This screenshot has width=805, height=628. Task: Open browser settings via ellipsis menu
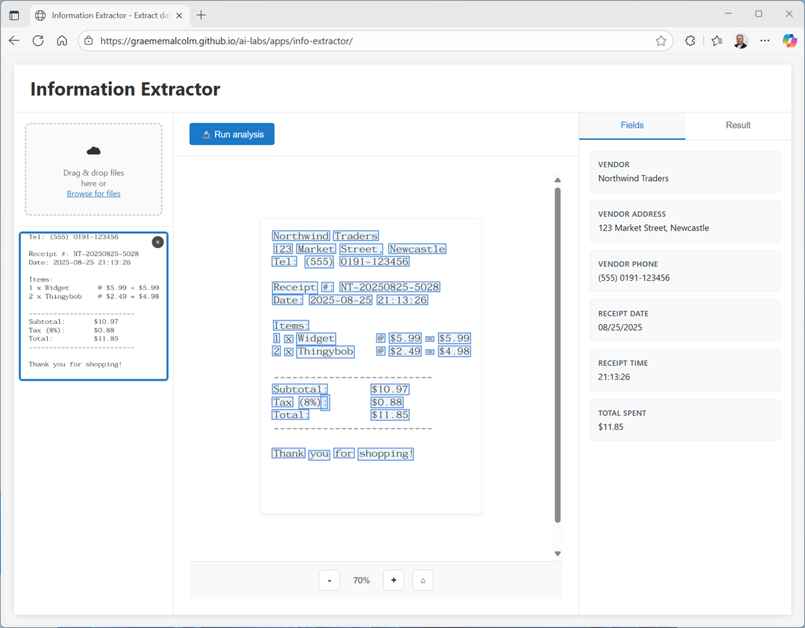(x=765, y=40)
